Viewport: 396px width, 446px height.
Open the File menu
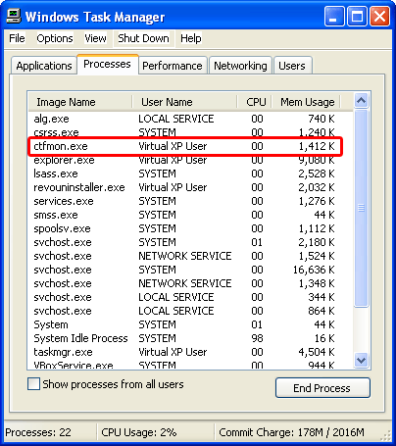(x=17, y=38)
